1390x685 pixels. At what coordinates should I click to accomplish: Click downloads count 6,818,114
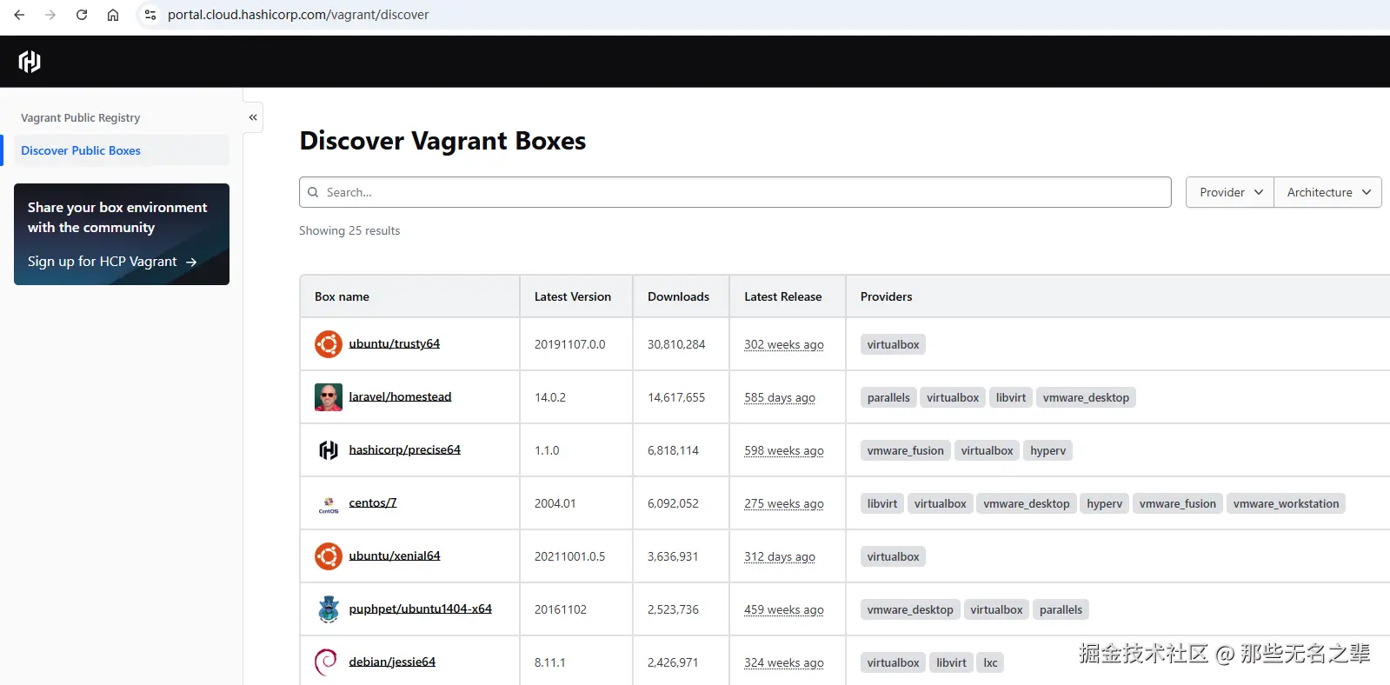673,450
